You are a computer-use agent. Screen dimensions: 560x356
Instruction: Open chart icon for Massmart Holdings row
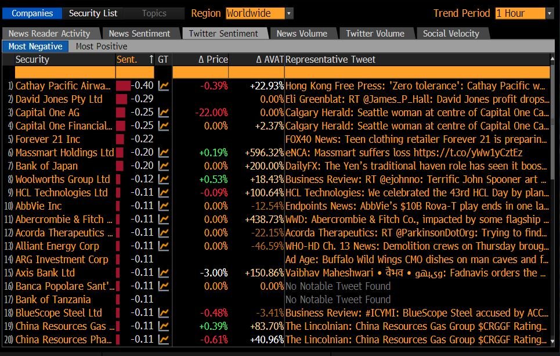click(x=164, y=153)
